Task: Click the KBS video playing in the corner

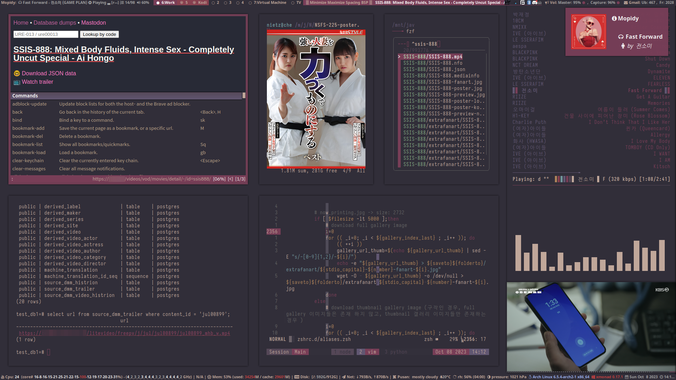Action: [591, 327]
